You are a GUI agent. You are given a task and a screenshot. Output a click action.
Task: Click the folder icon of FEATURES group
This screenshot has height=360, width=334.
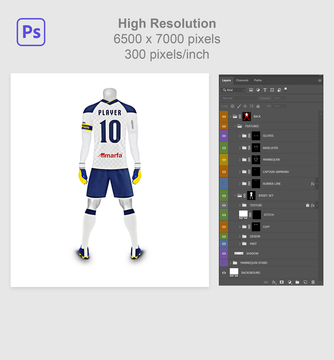click(x=240, y=126)
